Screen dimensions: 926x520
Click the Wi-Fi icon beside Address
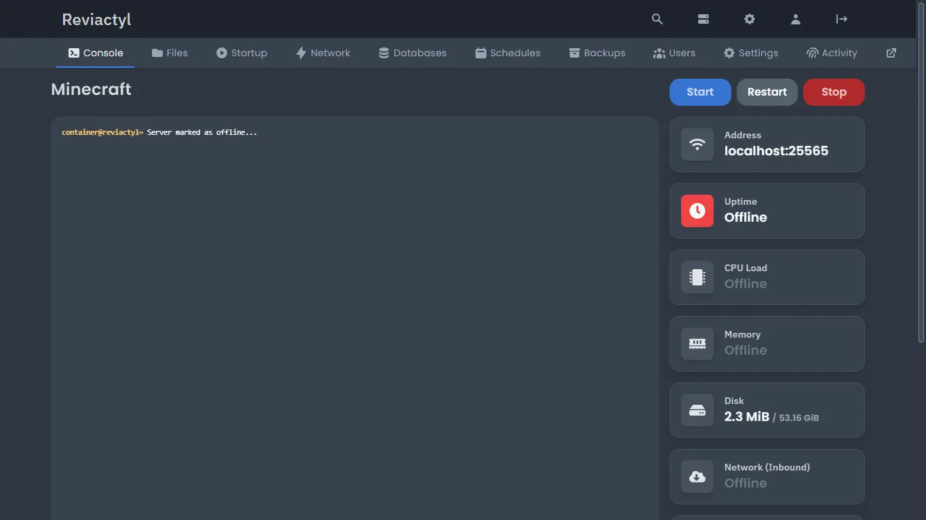[x=697, y=144]
